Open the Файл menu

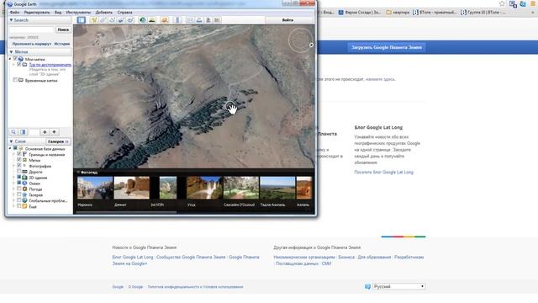click(x=15, y=13)
